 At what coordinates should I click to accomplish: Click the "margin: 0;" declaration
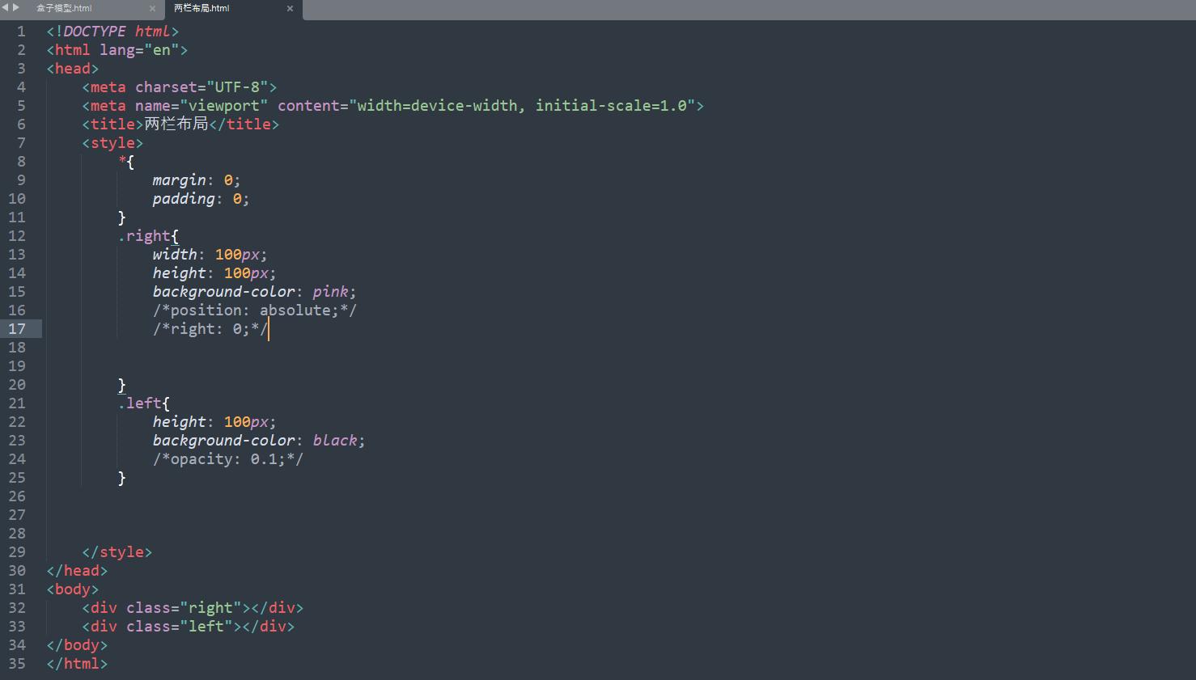click(x=197, y=180)
